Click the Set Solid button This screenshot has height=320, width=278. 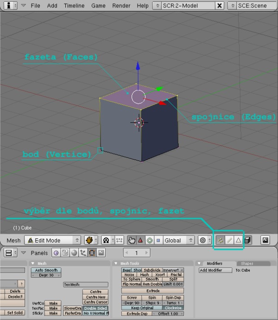click(15, 313)
